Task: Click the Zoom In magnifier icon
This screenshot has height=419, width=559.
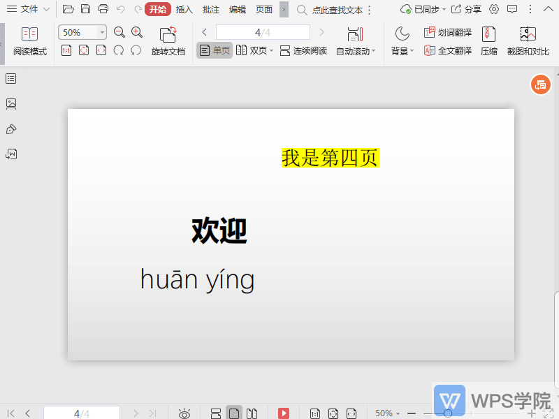Action: click(137, 32)
